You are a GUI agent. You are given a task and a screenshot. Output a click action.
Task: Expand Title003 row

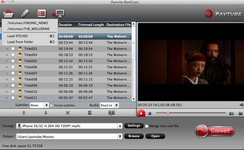click(x=7, y=49)
